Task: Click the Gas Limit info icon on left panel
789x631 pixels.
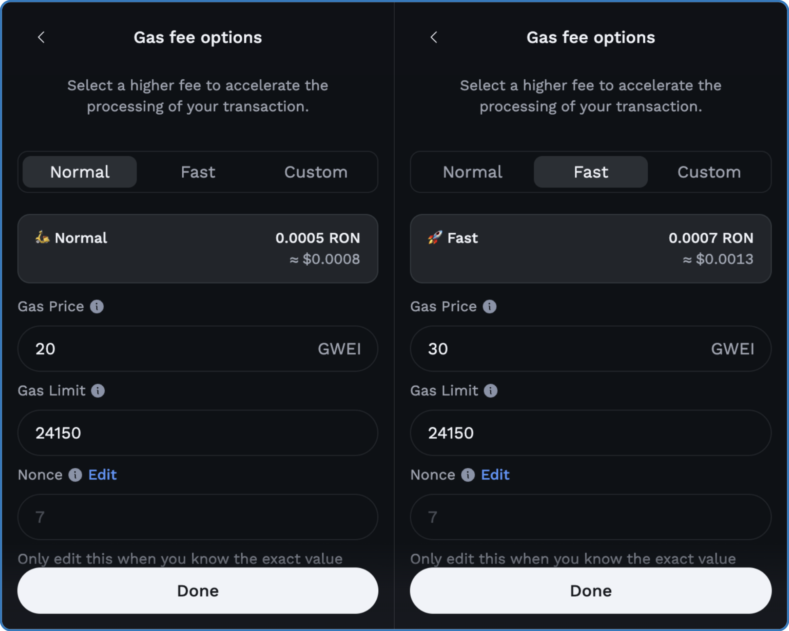Action: point(97,391)
